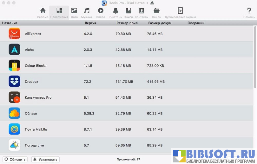
Task: Open the Музыка section
Action: click(x=86, y=12)
